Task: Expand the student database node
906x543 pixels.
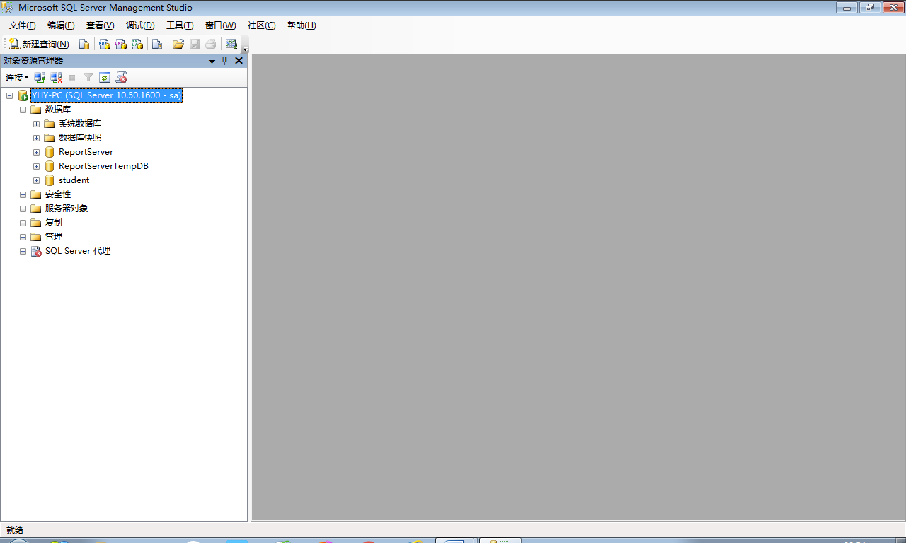Action: pyautogui.click(x=36, y=180)
